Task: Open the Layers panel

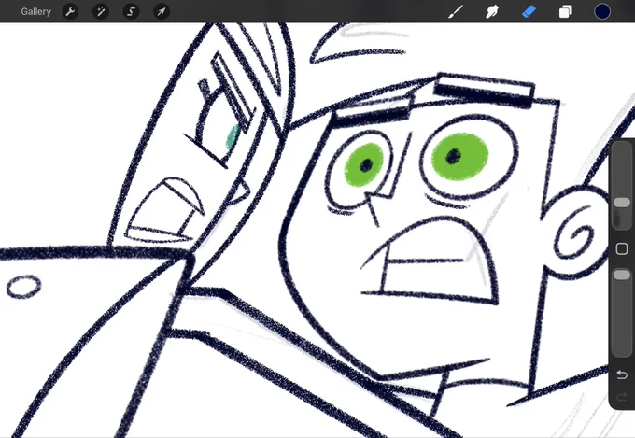Action: coord(565,11)
